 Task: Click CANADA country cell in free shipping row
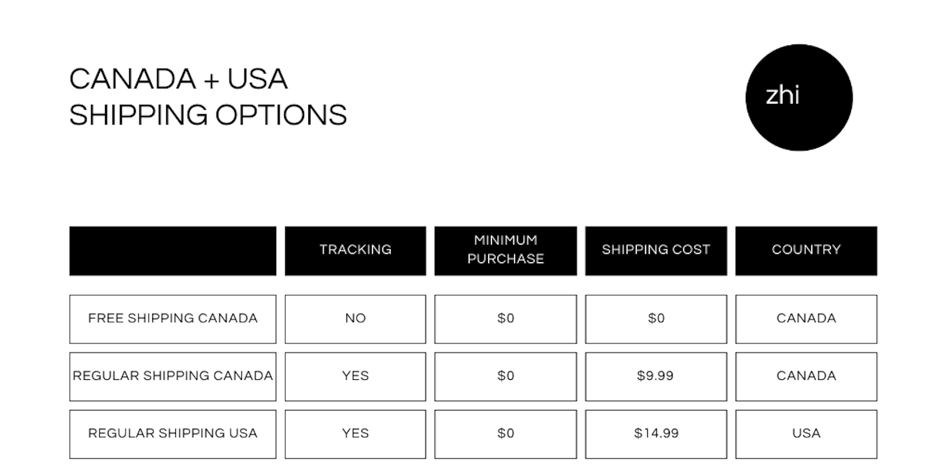tap(806, 319)
